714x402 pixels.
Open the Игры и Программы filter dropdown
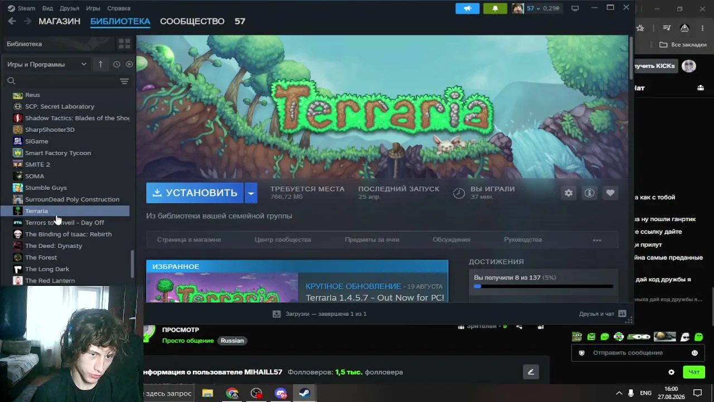pos(47,64)
